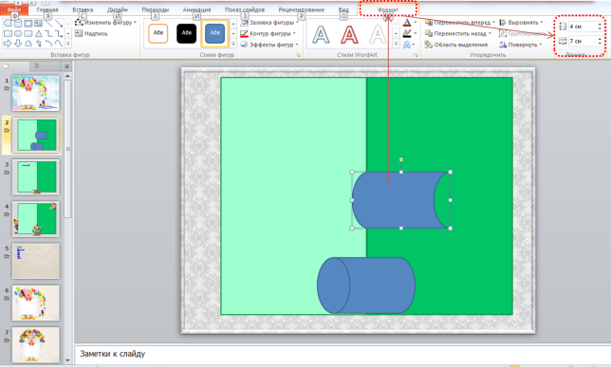Screen dimensions: 611x367
Task: Click in the Заметки к слайду notes field
Action: coord(343,354)
